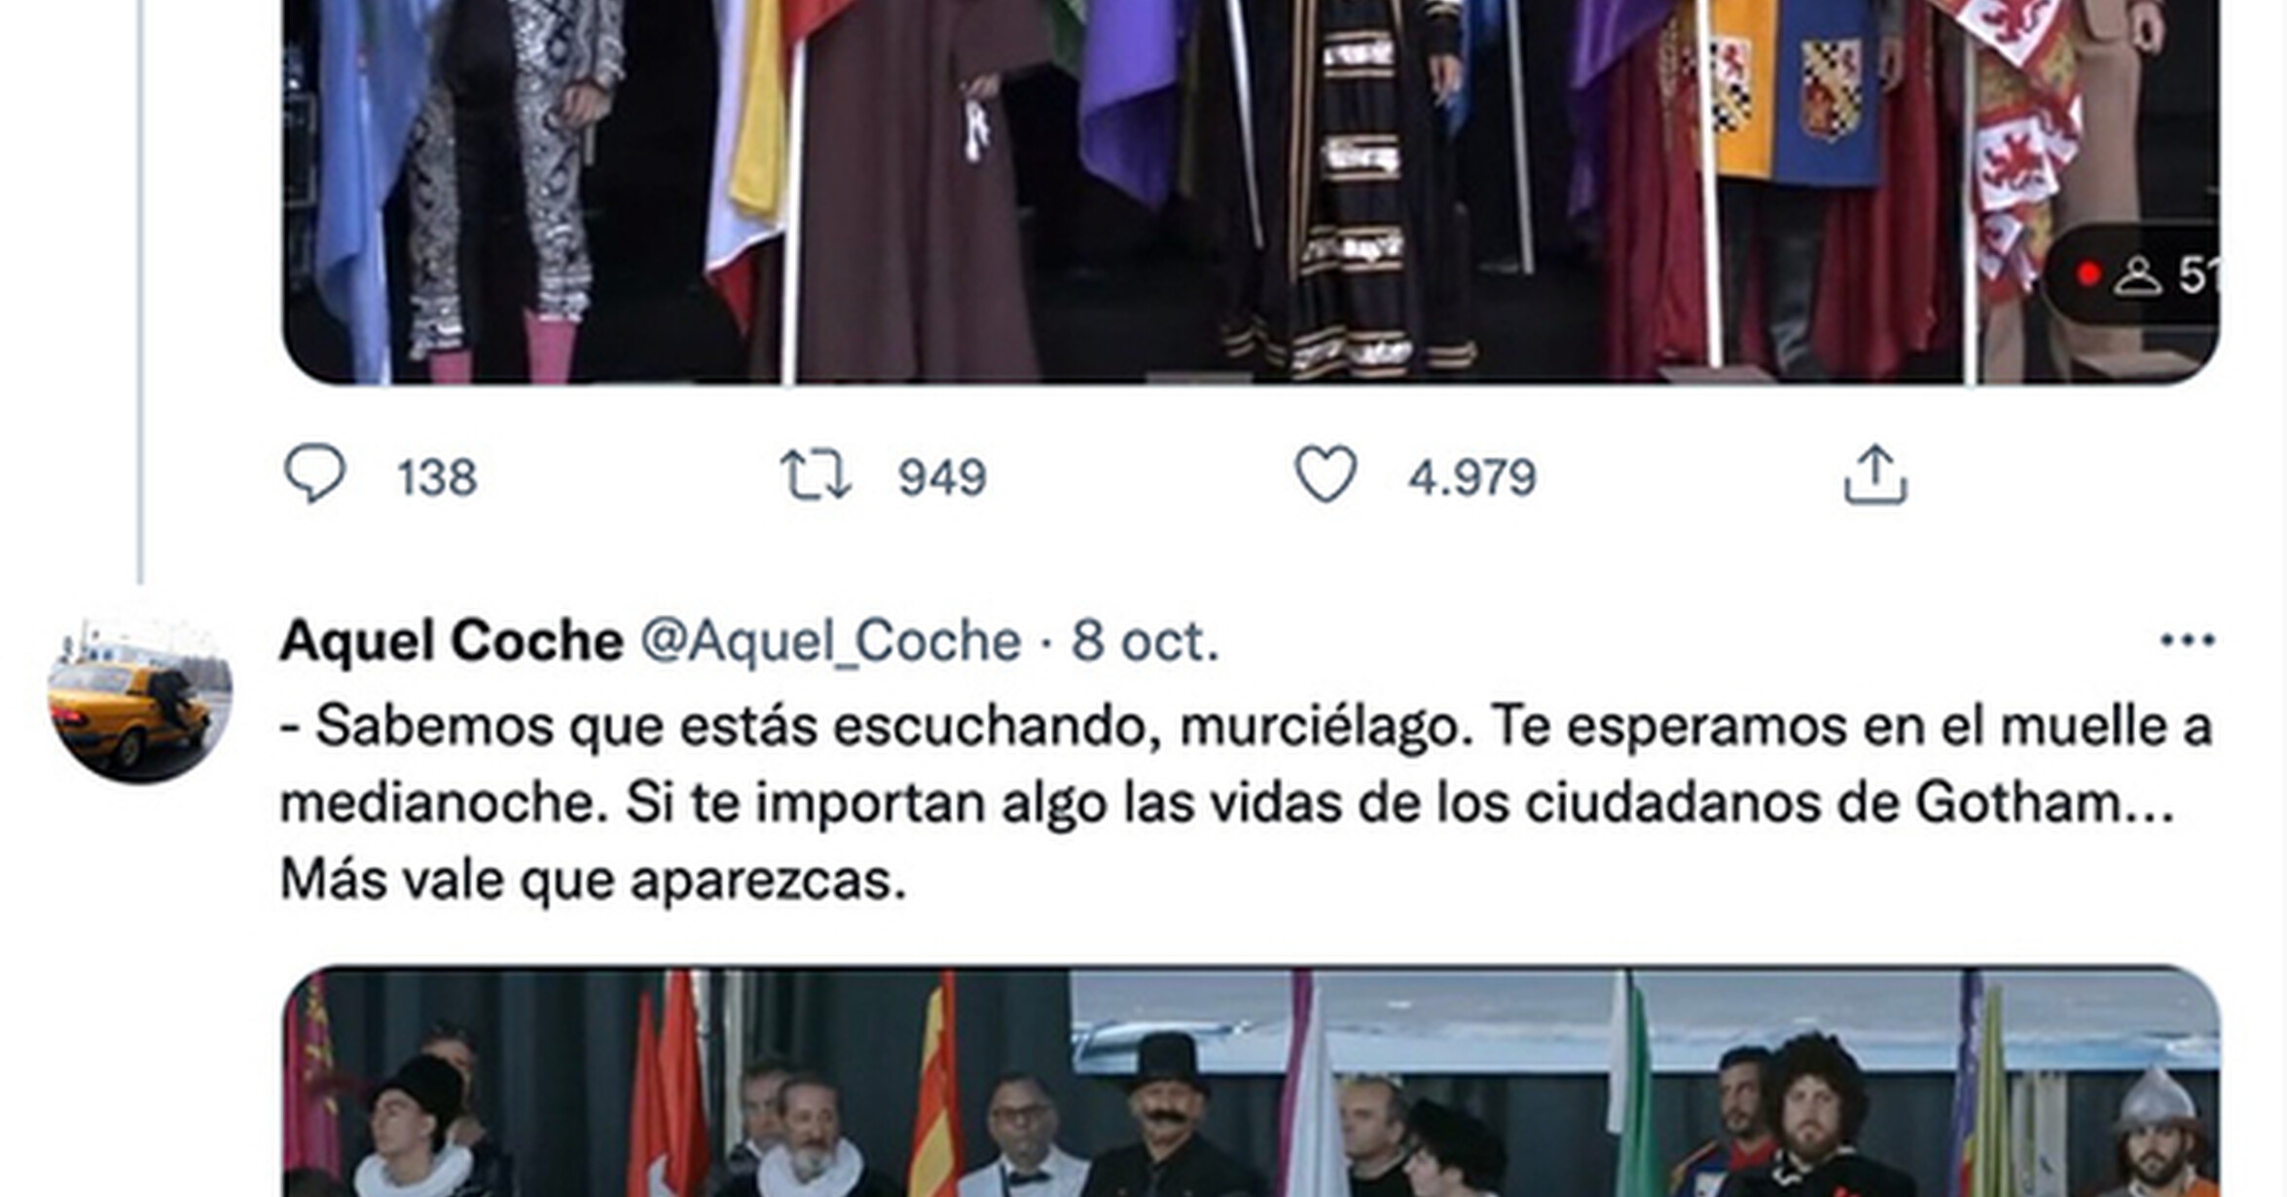
Task: Click the tweet text about Gotham
Action: [x=1247, y=803]
